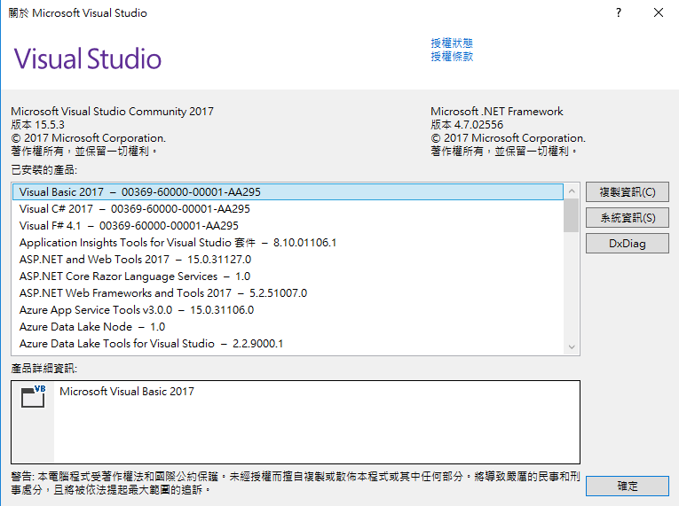The image size is (679, 506).
Task: Click the 授權狀態 link
Action: pos(452,43)
